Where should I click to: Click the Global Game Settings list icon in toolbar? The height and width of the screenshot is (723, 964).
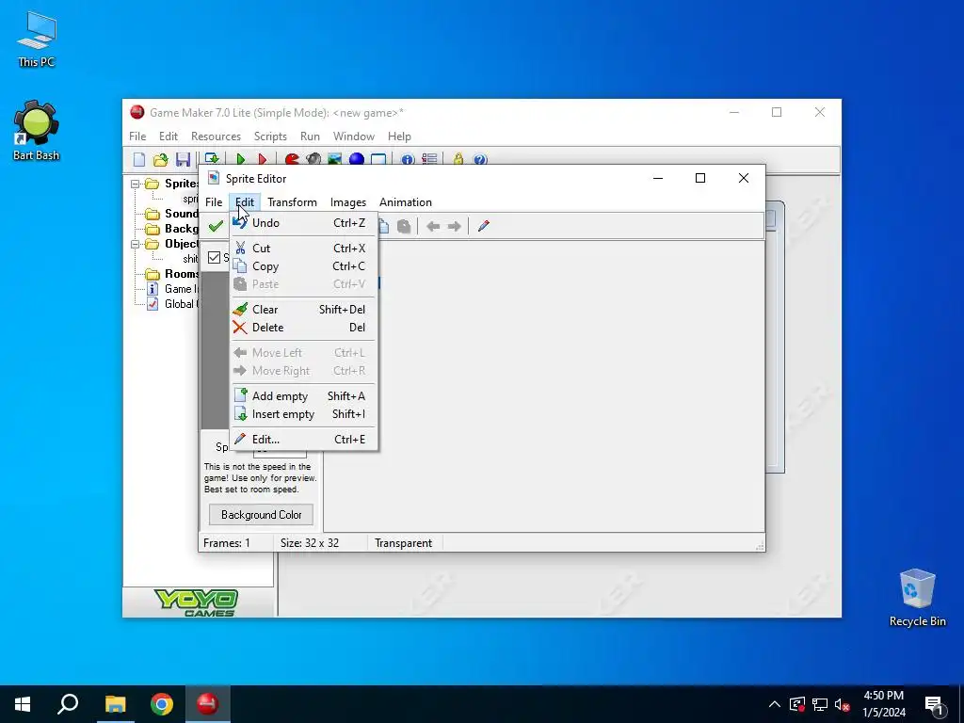click(x=429, y=160)
